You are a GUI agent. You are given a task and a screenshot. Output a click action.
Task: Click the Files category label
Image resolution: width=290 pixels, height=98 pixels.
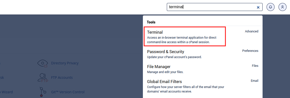(x=255, y=66)
